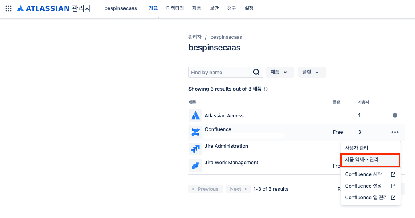Open the 보안 tab
Viewport: 415px width, 218px height.
coord(214,8)
